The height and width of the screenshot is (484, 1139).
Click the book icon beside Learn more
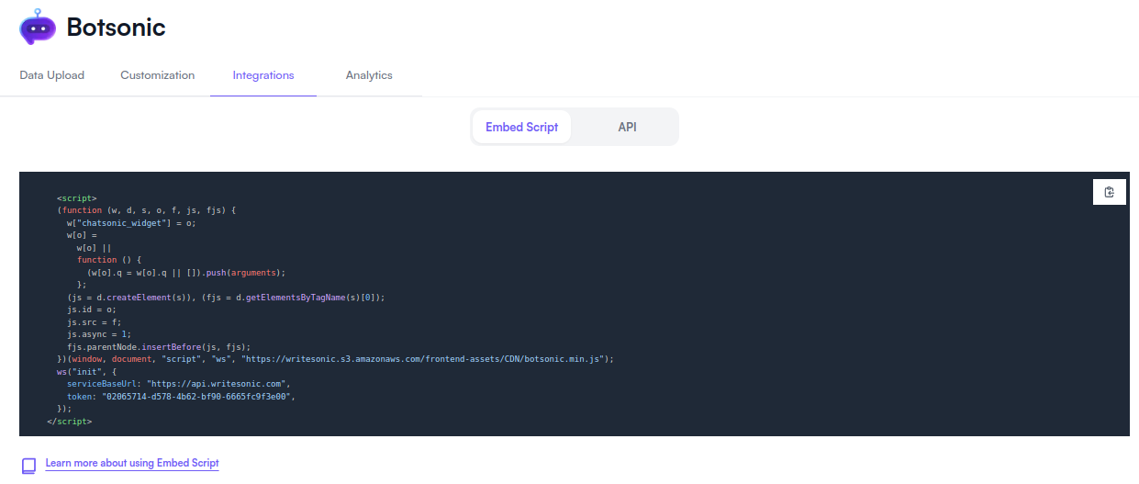[x=29, y=465]
